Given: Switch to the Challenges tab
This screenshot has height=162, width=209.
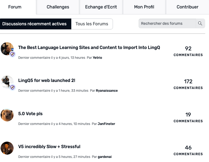Looking at the screenshot, I should point(58,7).
